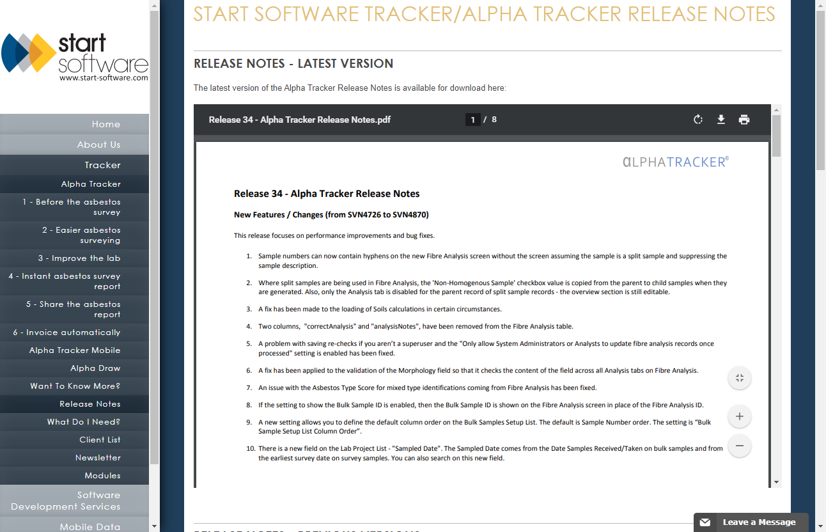Open the Mobile Data menu item
The width and height of the screenshot is (826, 532).
(x=74, y=526)
